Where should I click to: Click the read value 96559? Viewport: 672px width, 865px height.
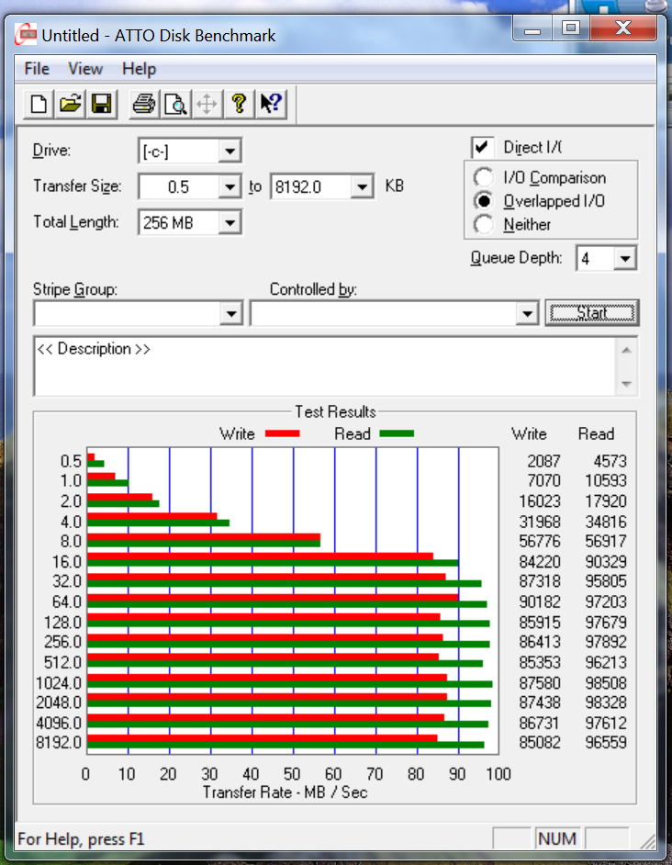[x=606, y=743]
